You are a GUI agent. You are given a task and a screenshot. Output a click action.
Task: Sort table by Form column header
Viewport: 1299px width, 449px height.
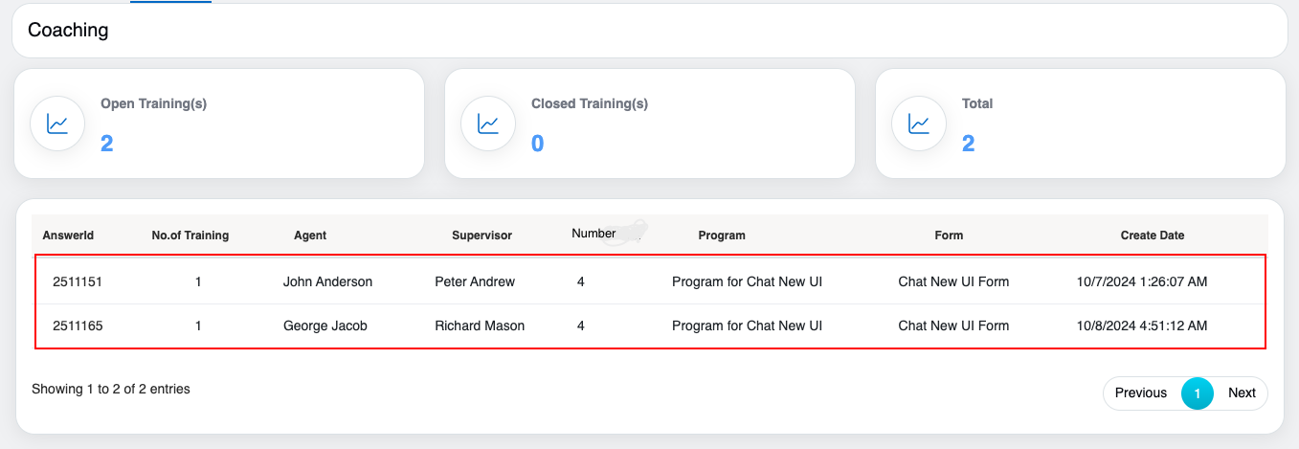pyautogui.click(x=949, y=236)
